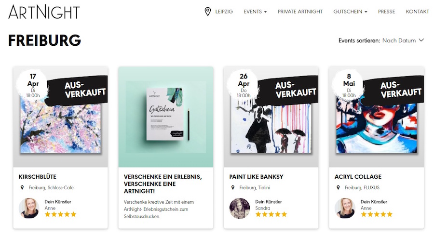The width and height of the screenshot is (434, 235).
Task: Open the Events dropdown menu
Action: [x=255, y=12]
